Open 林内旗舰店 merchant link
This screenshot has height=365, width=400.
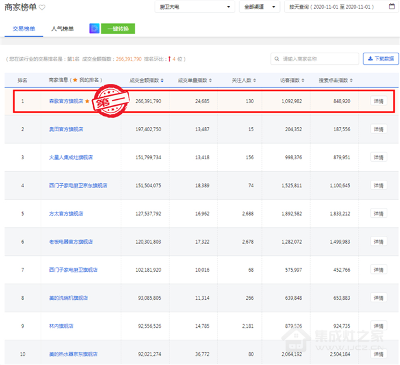[x=61, y=326]
